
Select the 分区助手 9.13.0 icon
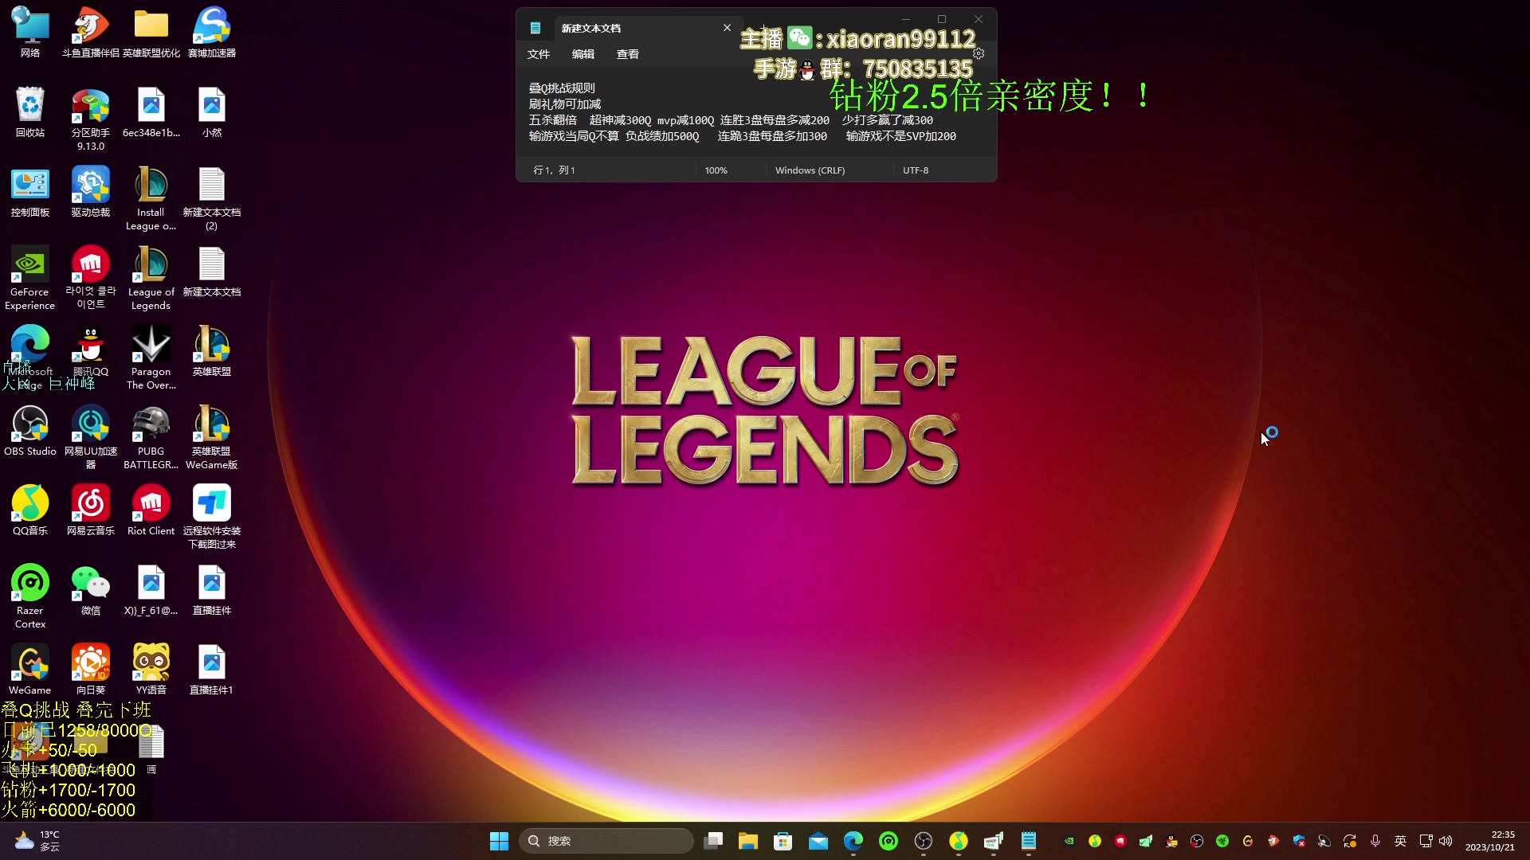point(91,119)
